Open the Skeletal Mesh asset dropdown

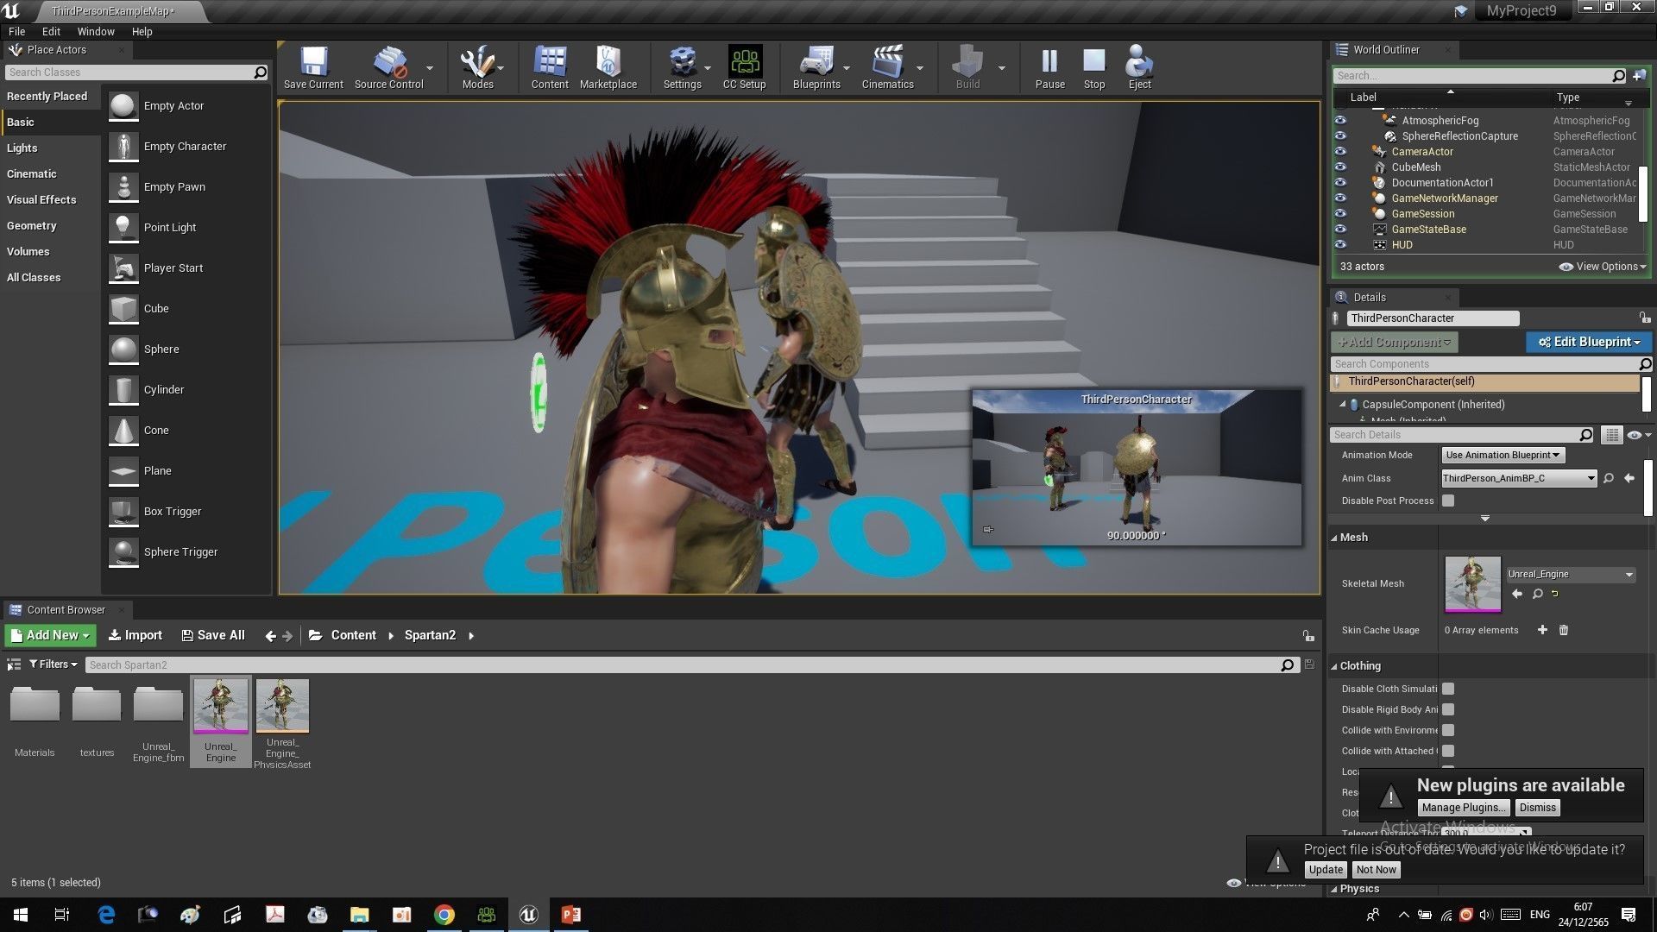click(x=1571, y=574)
